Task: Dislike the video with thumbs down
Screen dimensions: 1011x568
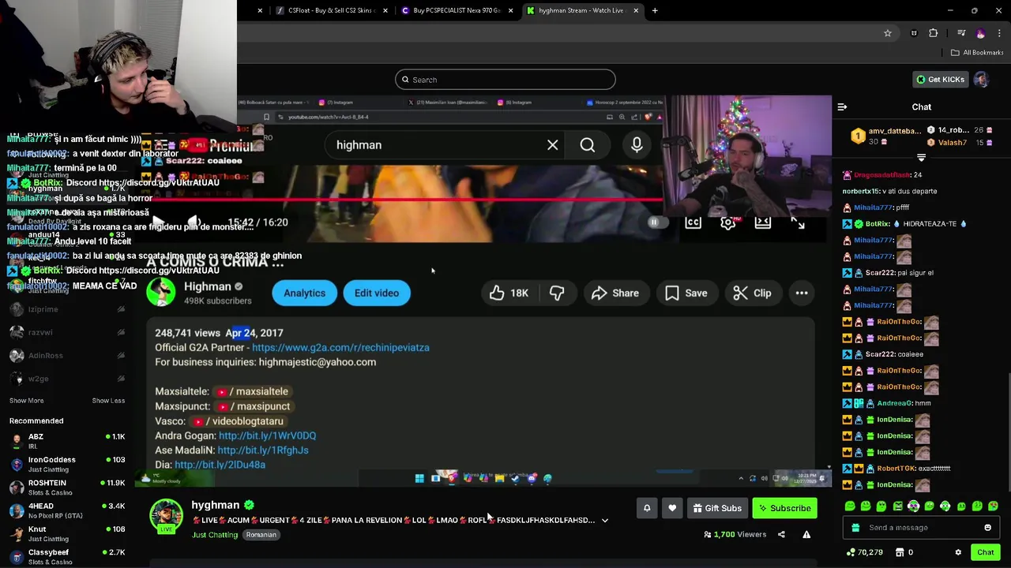Action: click(x=557, y=293)
